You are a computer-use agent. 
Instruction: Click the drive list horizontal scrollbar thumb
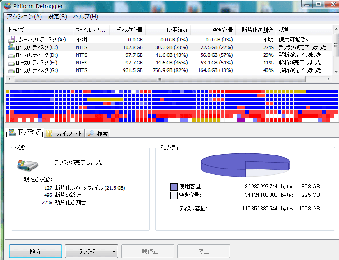pyautogui.click(x=160, y=79)
